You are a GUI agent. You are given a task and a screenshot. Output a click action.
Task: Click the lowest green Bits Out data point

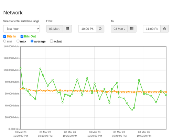coord(131,110)
